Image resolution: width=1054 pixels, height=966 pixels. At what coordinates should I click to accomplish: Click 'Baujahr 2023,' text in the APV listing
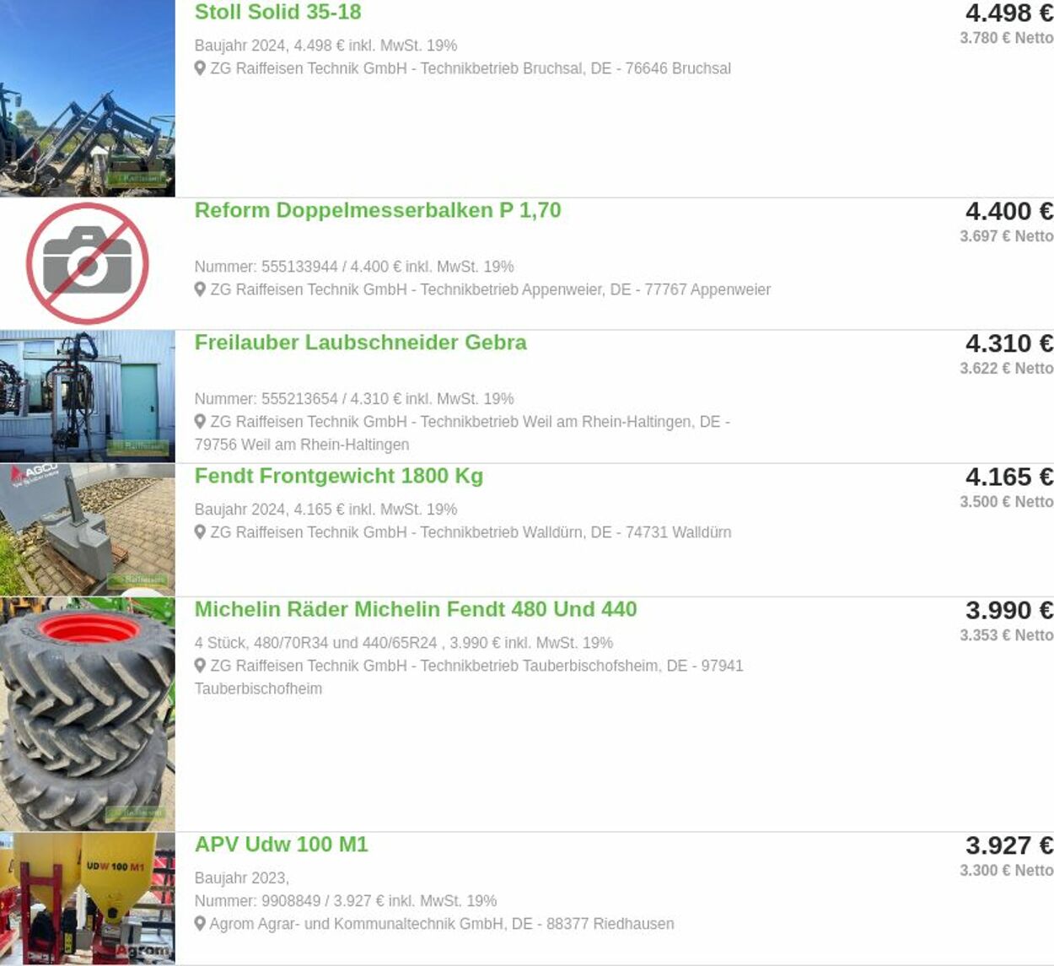tap(241, 878)
